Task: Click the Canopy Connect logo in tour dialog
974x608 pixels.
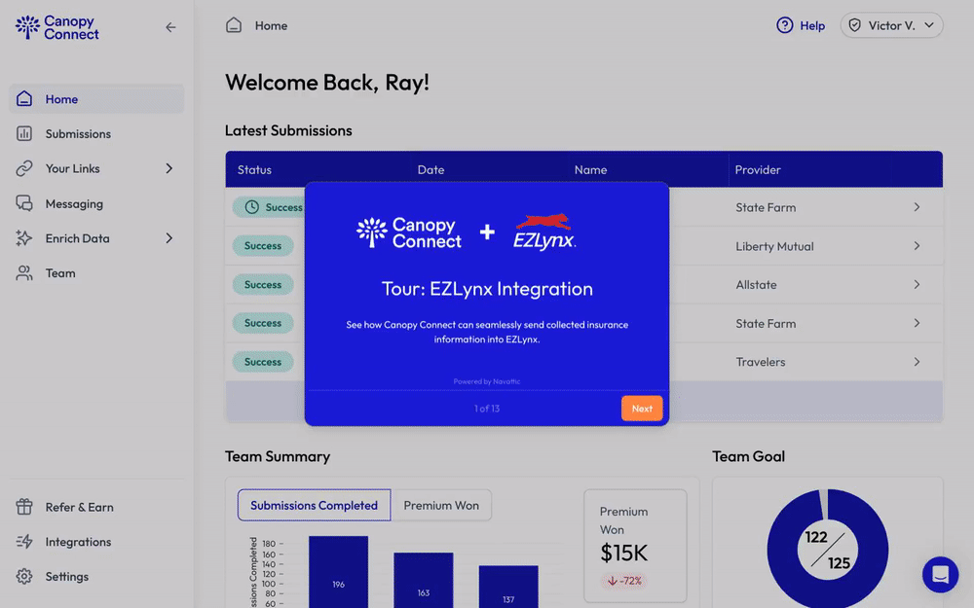Action: click(409, 232)
